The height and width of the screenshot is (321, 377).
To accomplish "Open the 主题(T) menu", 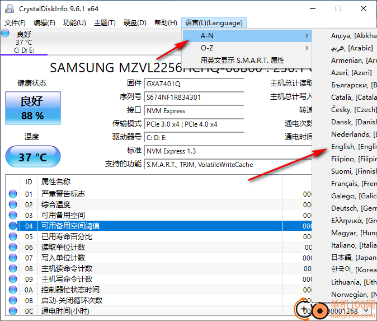I will point(105,23).
